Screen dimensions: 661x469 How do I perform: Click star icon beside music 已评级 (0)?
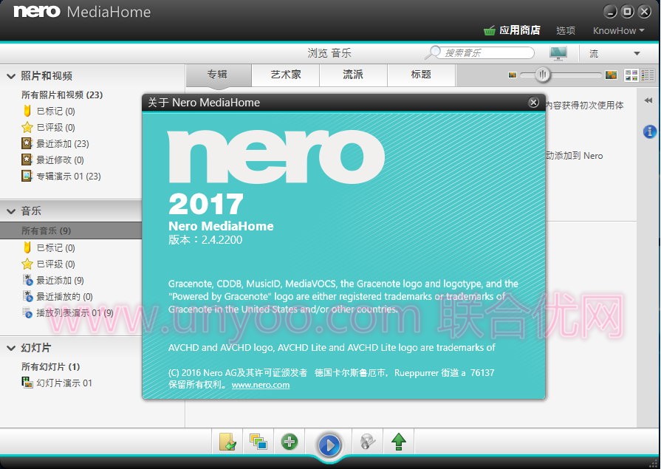tap(27, 264)
